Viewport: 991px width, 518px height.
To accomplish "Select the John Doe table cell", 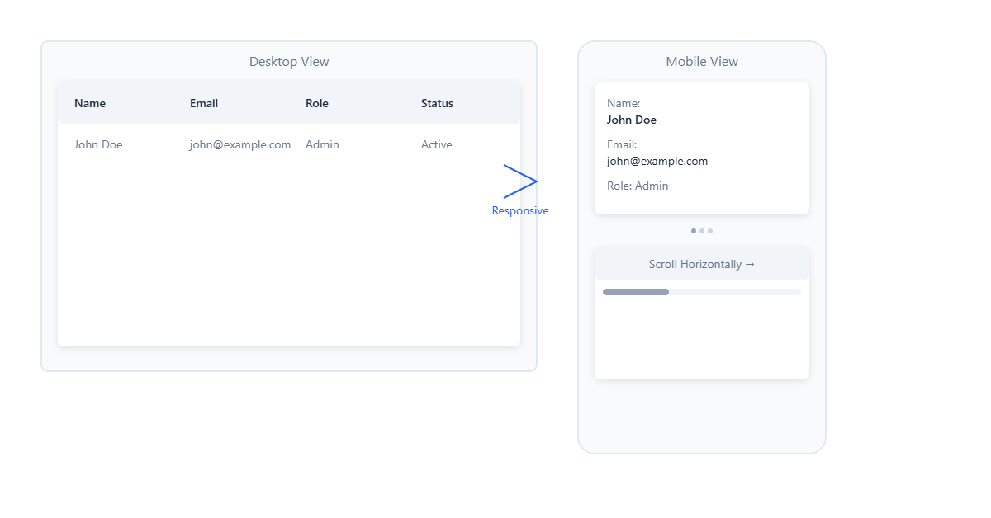I will [98, 144].
